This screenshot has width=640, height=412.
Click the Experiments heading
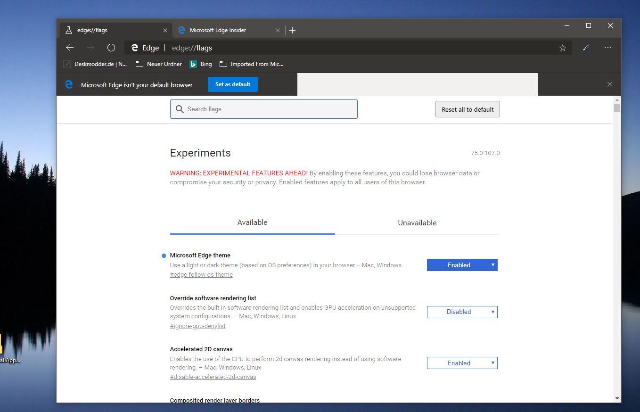tap(200, 153)
